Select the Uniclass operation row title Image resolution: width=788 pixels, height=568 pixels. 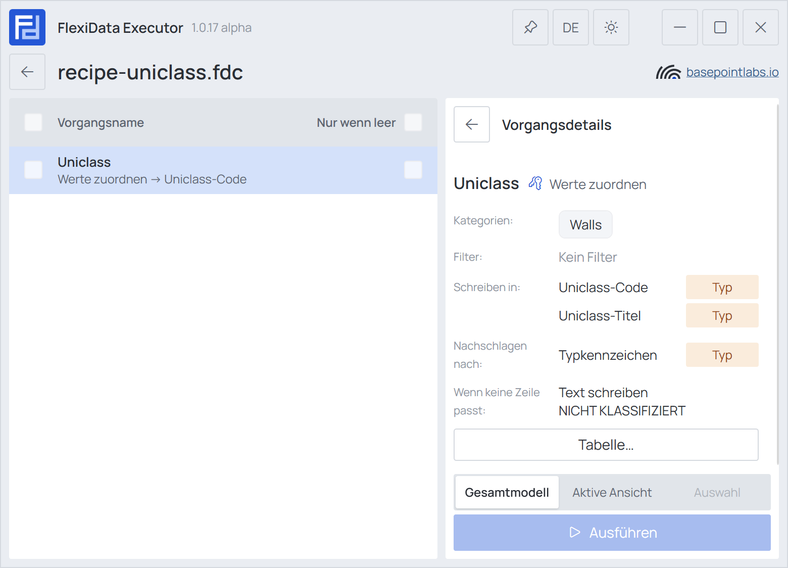(84, 162)
